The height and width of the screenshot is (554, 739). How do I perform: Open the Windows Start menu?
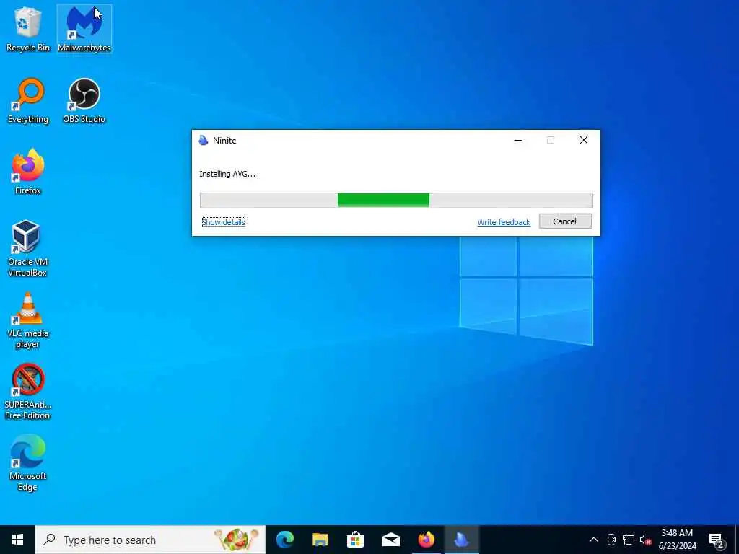[17, 540]
